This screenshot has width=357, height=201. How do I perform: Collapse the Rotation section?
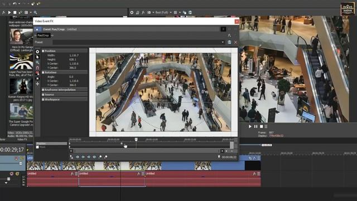[43, 73]
